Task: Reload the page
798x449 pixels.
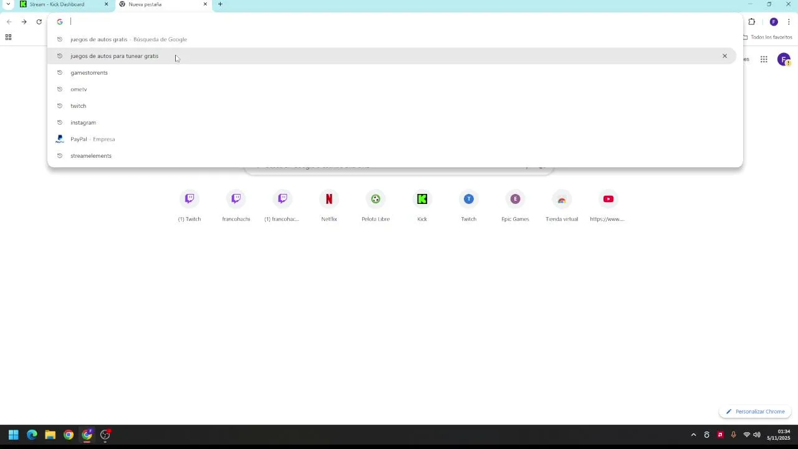Action: pyautogui.click(x=39, y=22)
